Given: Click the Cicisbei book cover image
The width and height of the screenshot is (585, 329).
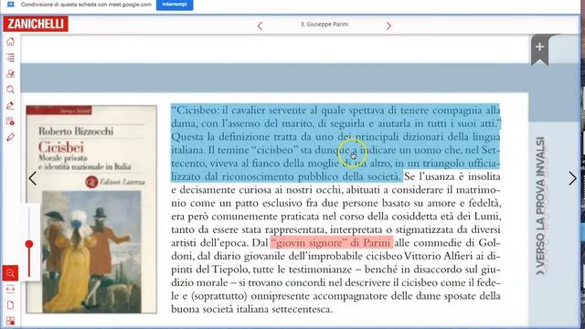Looking at the screenshot, I should [x=91, y=209].
